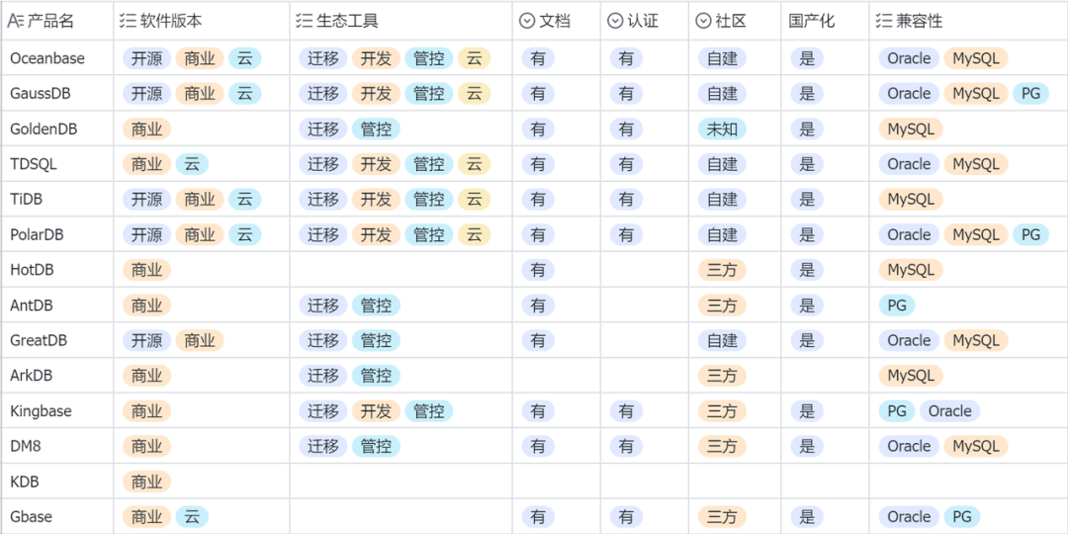Click the list icon beside 兼容性 header

884,21
